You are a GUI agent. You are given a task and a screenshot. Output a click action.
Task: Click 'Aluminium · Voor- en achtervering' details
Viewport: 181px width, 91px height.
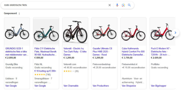pyautogui.click(x=133, y=80)
